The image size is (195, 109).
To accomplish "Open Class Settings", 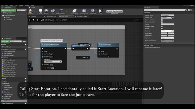I will pos(74,11).
